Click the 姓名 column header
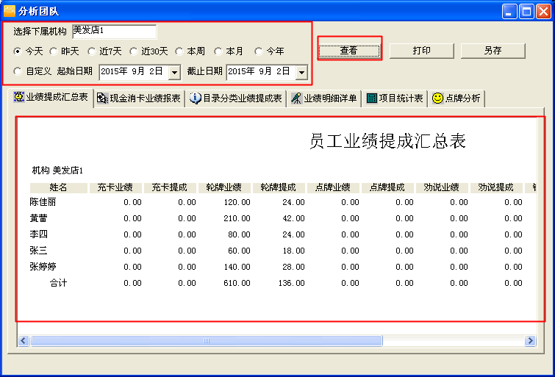Image resolution: width=555 pixels, height=377 pixels. pyautogui.click(x=58, y=187)
